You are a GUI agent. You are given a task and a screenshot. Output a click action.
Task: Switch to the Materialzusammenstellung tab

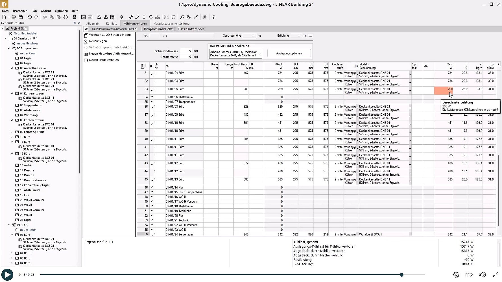[171, 23]
